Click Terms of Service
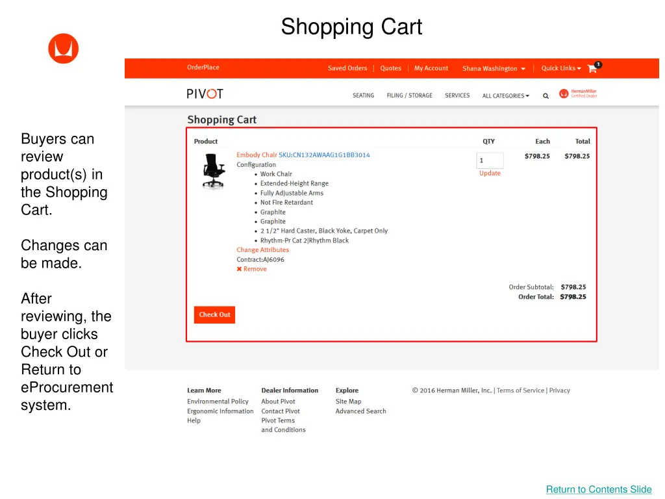 (x=520, y=390)
